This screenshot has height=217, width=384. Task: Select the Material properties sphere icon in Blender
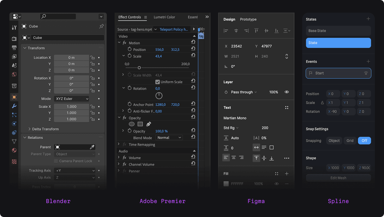coord(14,150)
